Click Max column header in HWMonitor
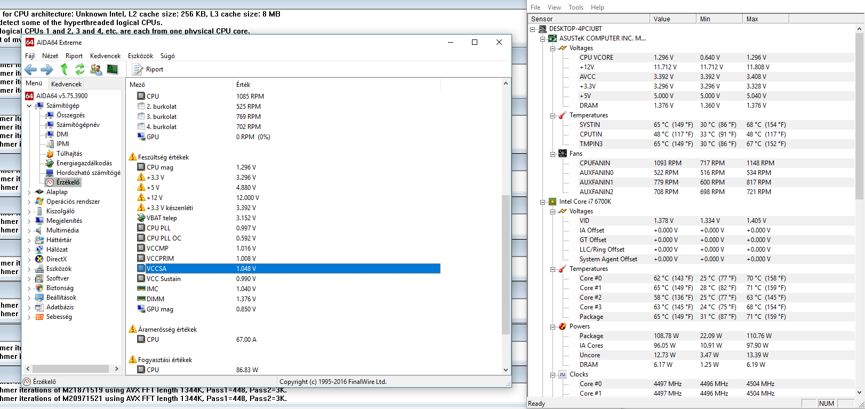 click(765, 19)
